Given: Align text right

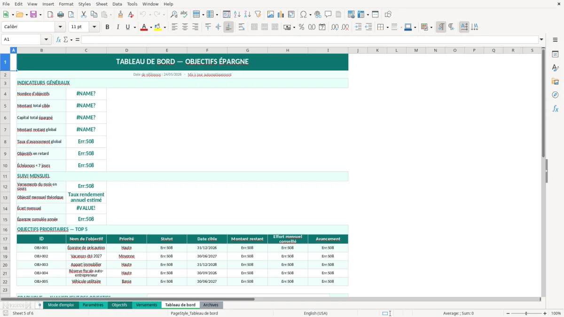Looking at the screenshot, I should [x=196, y=27].
